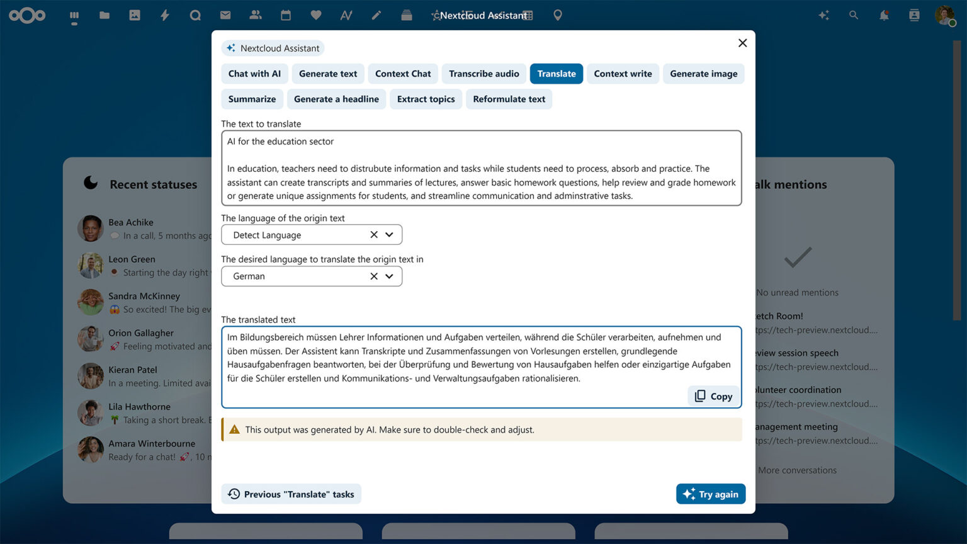Viewport: 967px width, 544px height.
Task: Switch to the Summarize tab
Action: pos(252,99)
